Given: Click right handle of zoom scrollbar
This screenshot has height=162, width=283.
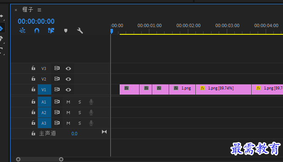Looking at the screenshot, I should tap(61, 159).
